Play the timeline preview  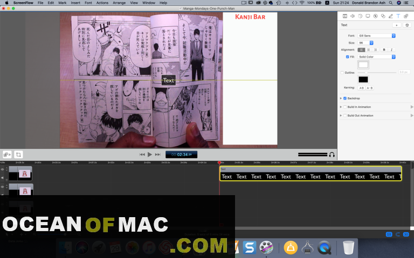coord(150,155)
